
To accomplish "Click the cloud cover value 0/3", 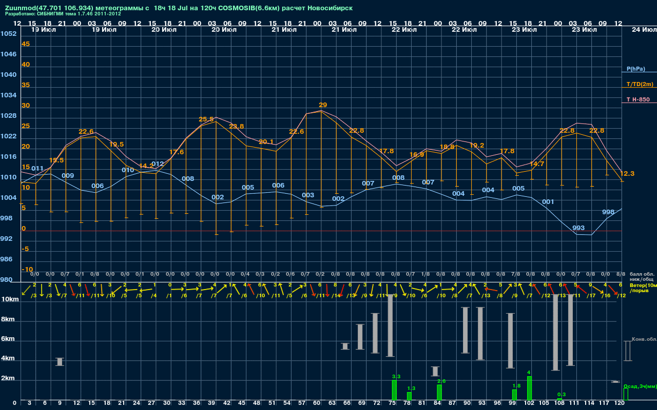I will [x=260, y=275].
